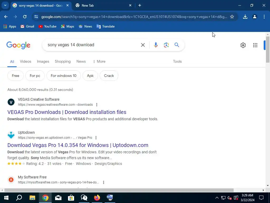
Task: Search by image with Google Lens
Action: tap(166, 45)
